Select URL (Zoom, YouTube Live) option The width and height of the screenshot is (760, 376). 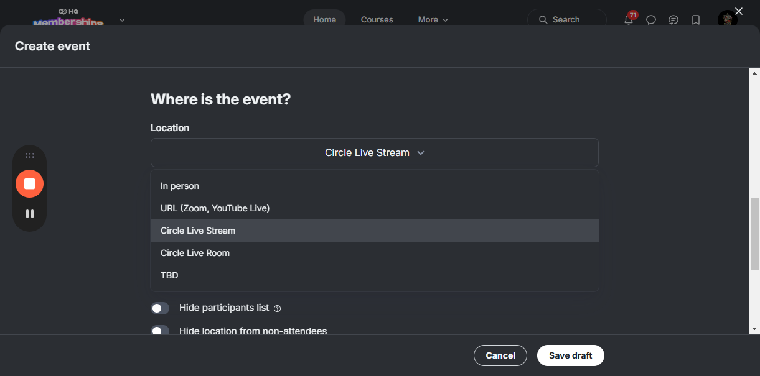(x=375, y=208)
